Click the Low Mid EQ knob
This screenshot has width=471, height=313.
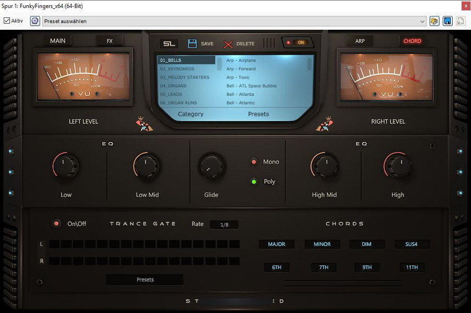pyautogui.click(x=147, y=166)
